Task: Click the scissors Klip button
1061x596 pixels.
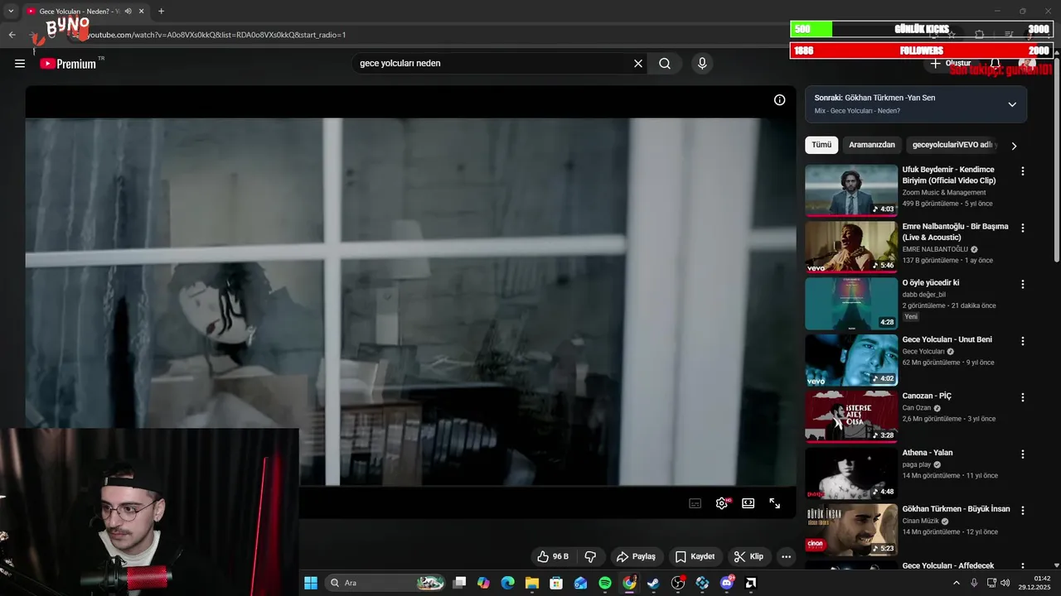Action: (749, 556)
